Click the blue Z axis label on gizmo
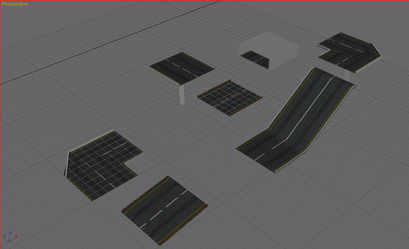 pyautogui.click(x=11, y=233)
